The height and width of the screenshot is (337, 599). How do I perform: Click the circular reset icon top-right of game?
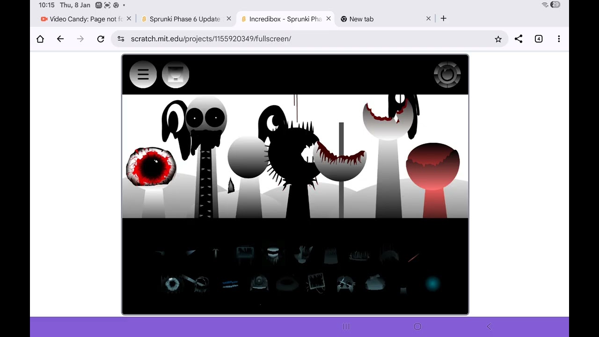(447, 74)
